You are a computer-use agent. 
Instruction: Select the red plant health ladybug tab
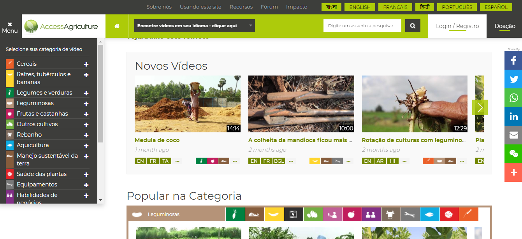(x=449, y=214)
